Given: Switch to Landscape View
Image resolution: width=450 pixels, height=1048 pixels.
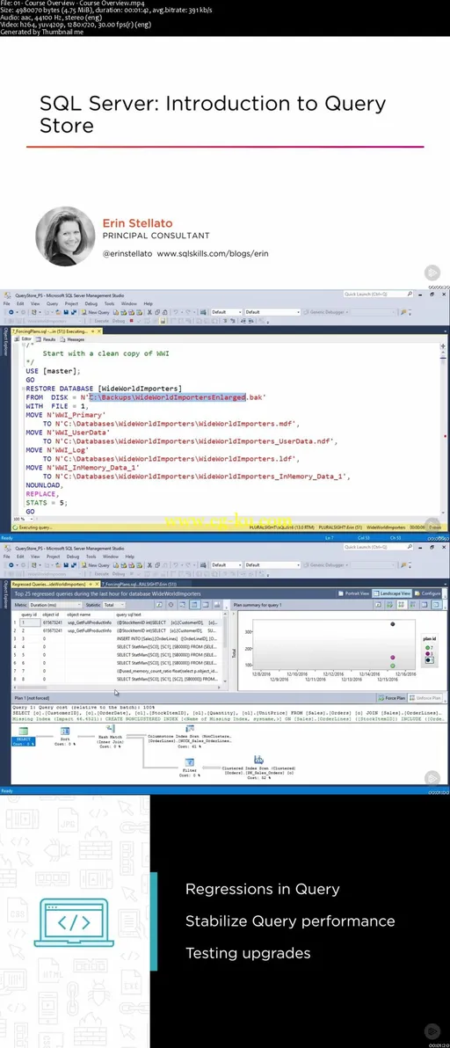Looking at the screenshot, I should coord(392,593).
